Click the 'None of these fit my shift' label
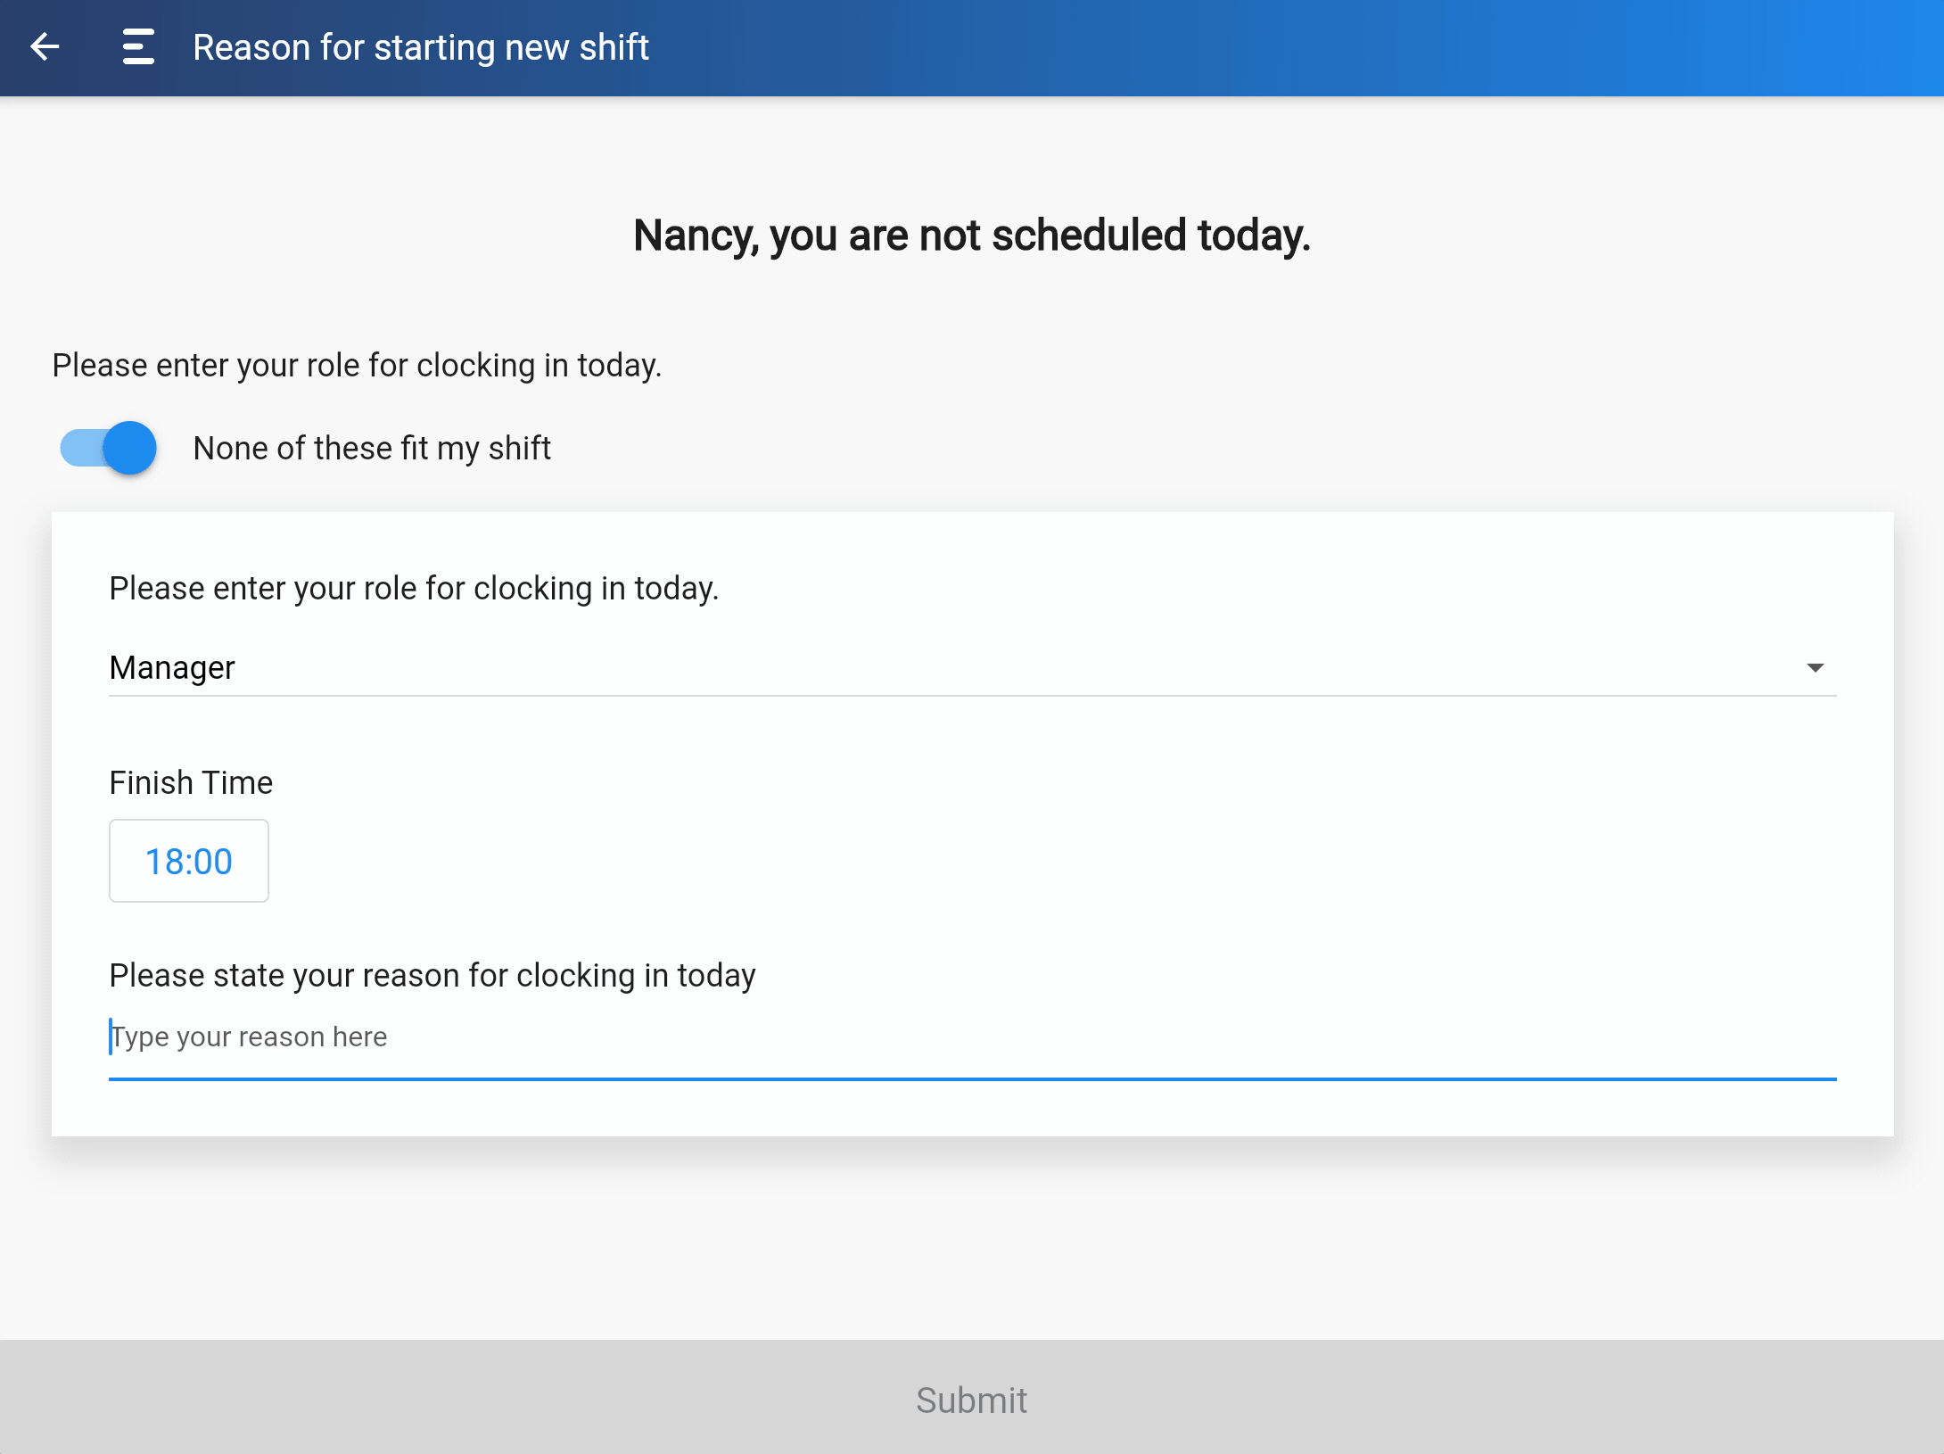Screen dimensions: 1944x1454 pyautogui.click(x=372, y=448)
